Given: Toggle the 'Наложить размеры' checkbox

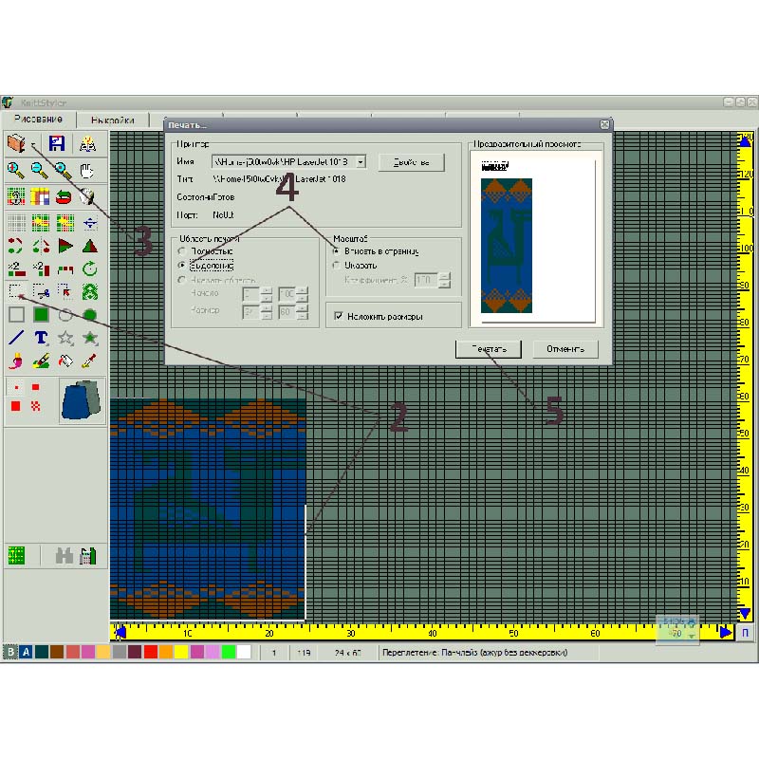Looking at the screenshot, I should tap(338, 316).
